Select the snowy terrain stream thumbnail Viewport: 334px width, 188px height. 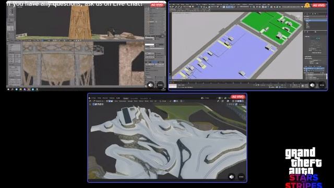[x=167, y=138]
